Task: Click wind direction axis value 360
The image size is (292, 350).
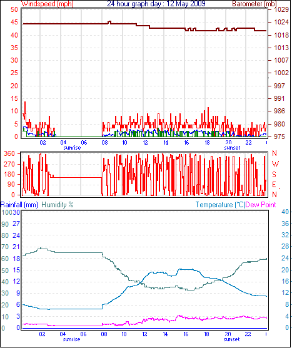Action: point(9,153)
